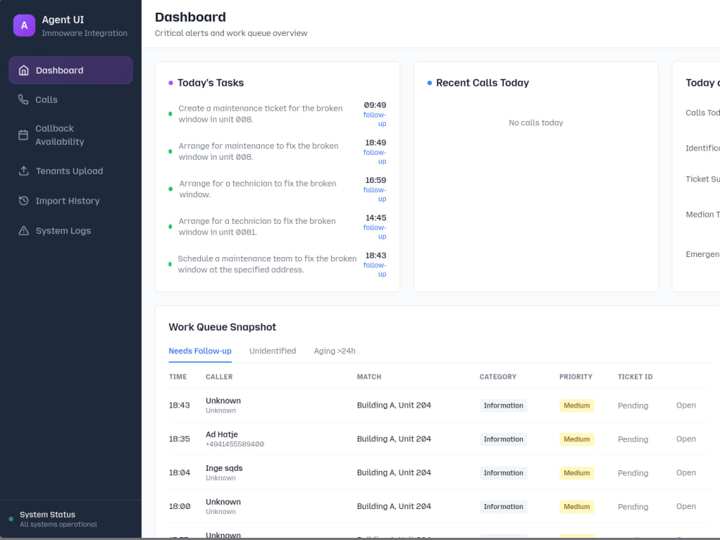Click follow-up link for 16:59 task
The image size is (720, 540).
pos(374,194)
